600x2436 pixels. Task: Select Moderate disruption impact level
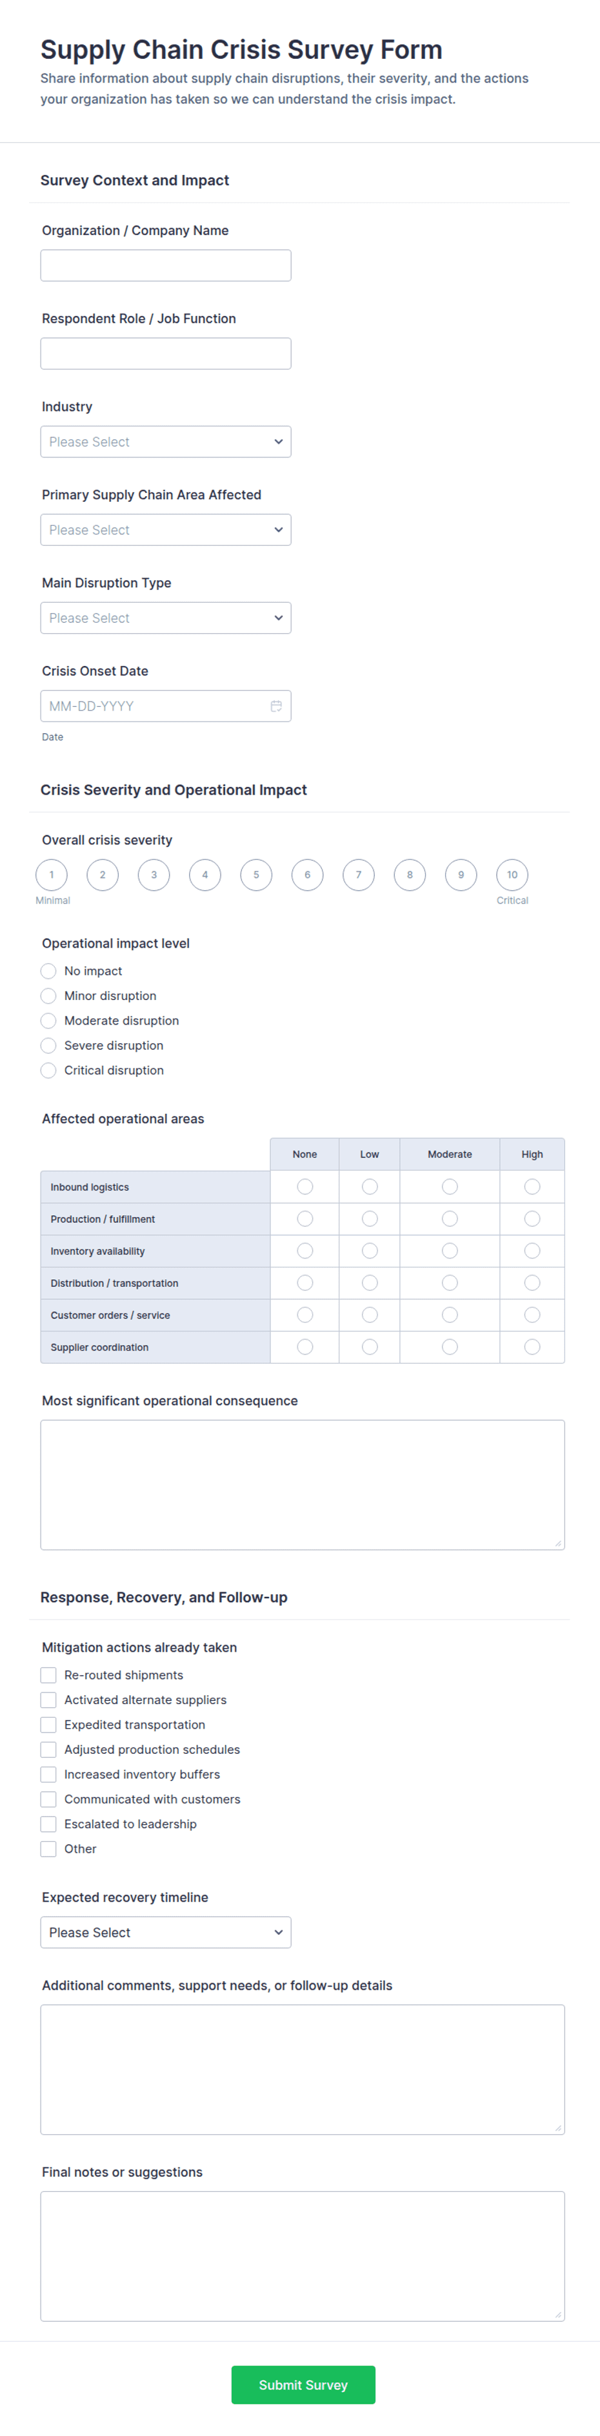[48, 1021]
